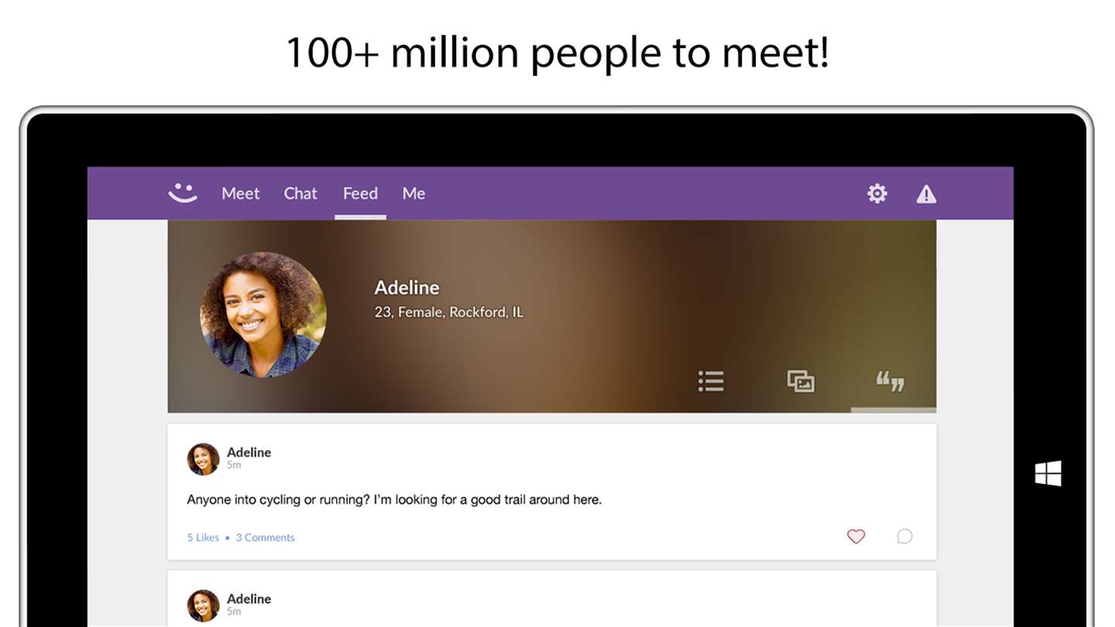Viewport: 1115px width, 627px height.
Task: Open the profile details list icon
Action: [x=711, y=381]
